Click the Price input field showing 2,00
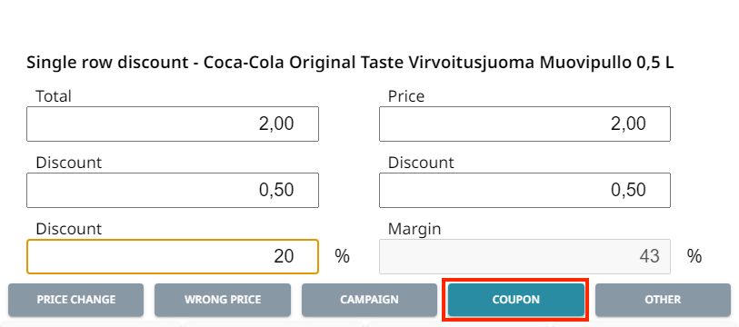 (524, 124)
